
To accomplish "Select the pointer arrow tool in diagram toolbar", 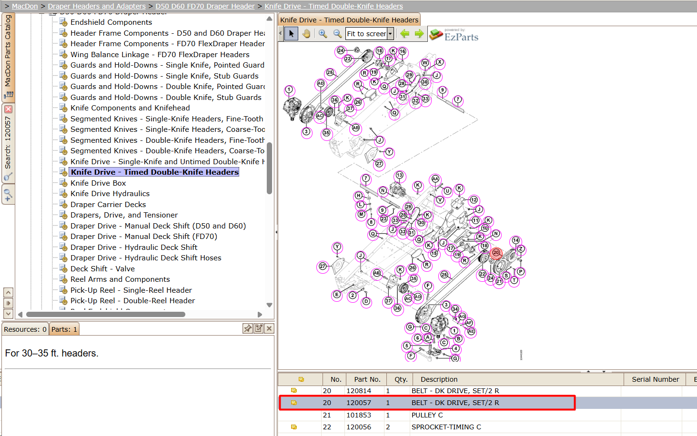I will pyautogui.click(x=292, y=34).
